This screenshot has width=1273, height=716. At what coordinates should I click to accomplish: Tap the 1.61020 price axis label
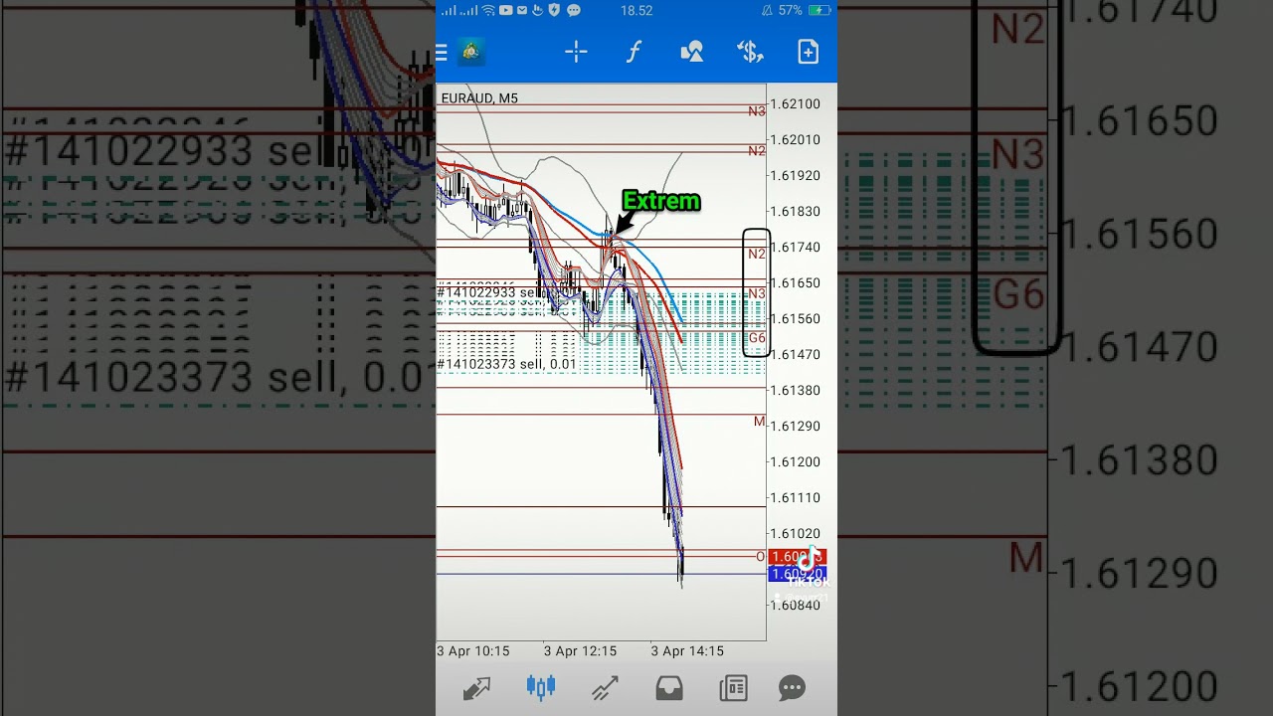796,533
